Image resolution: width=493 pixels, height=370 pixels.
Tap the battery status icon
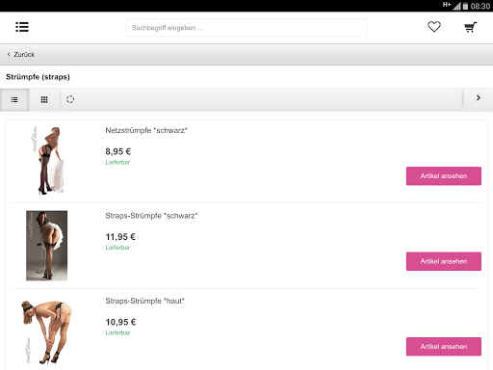(465, 6)
